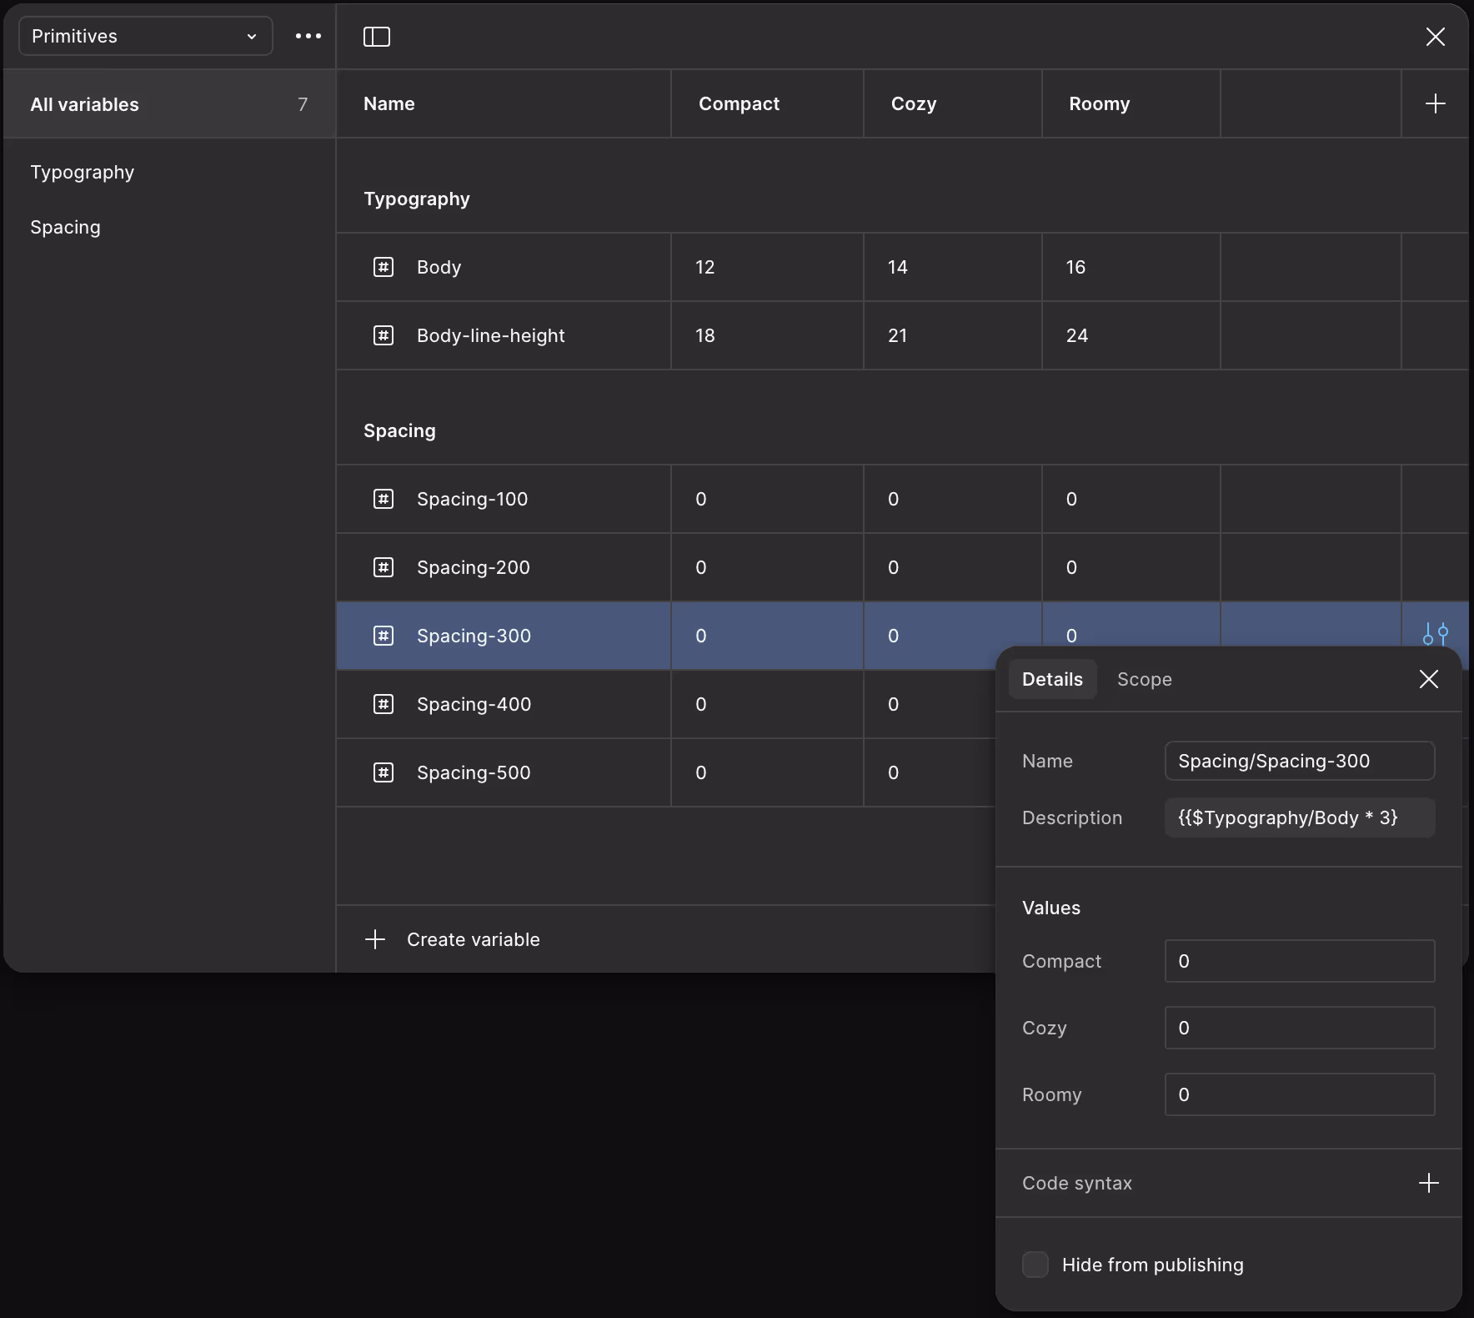
Task: Click the Create variable button
Action: pyautogui.click(x=453, y=939)
